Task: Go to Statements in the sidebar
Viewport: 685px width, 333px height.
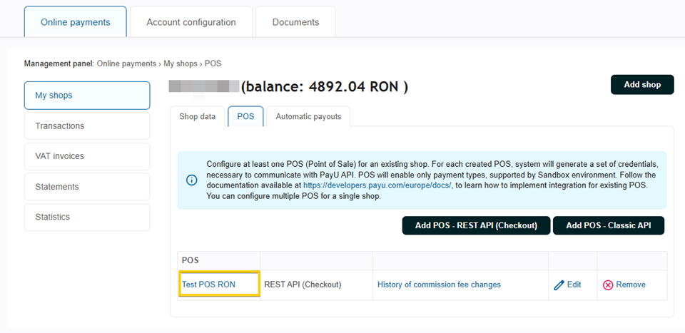Action: click(86, 187)
